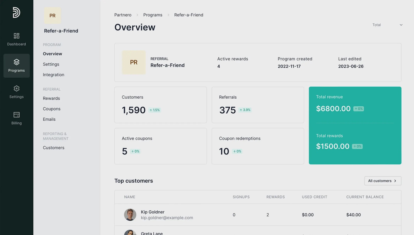Screen dimensions: 414x235
Task: Click the Partnero breadcrumb link
Action: coord(123,15)
